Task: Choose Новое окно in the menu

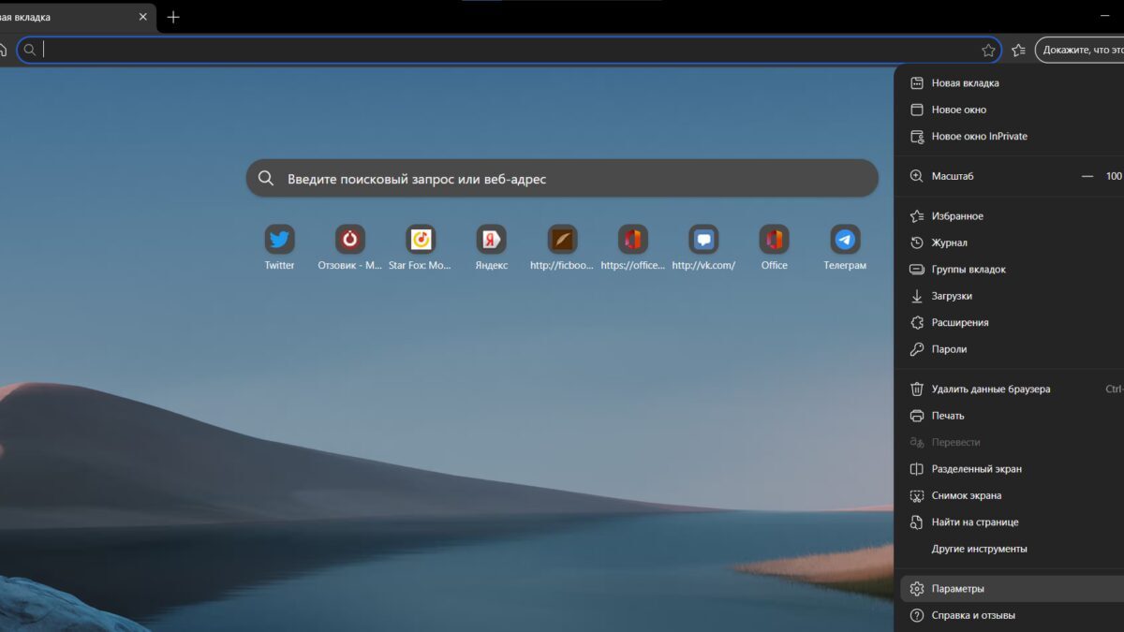Action: (1010, 110)
